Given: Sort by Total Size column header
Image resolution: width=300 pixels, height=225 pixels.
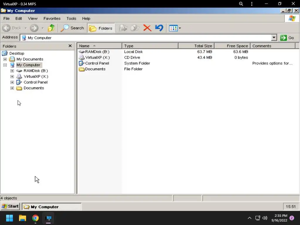Looking at the screenshot, I should pos(196,46).
